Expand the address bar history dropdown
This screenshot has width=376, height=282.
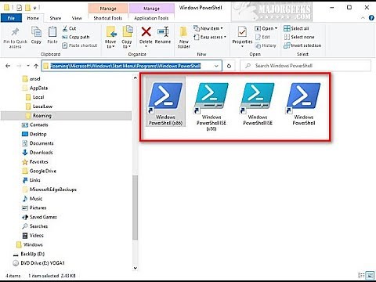pyautogui.click(x=216, y=66)
